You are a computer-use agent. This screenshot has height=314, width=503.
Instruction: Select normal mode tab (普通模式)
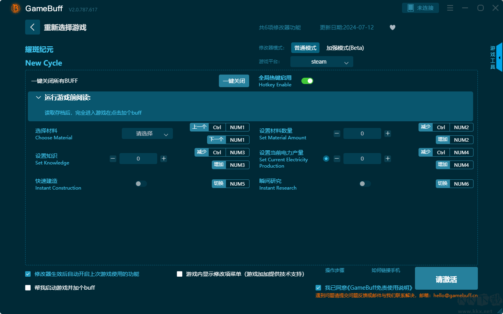click(x=305, y=48)
